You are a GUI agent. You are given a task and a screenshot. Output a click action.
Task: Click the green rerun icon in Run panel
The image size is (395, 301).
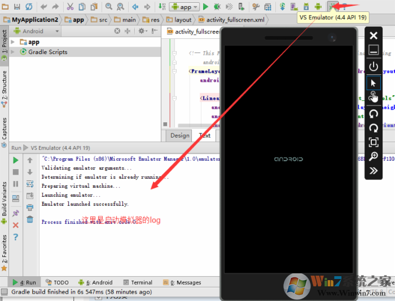16,161
